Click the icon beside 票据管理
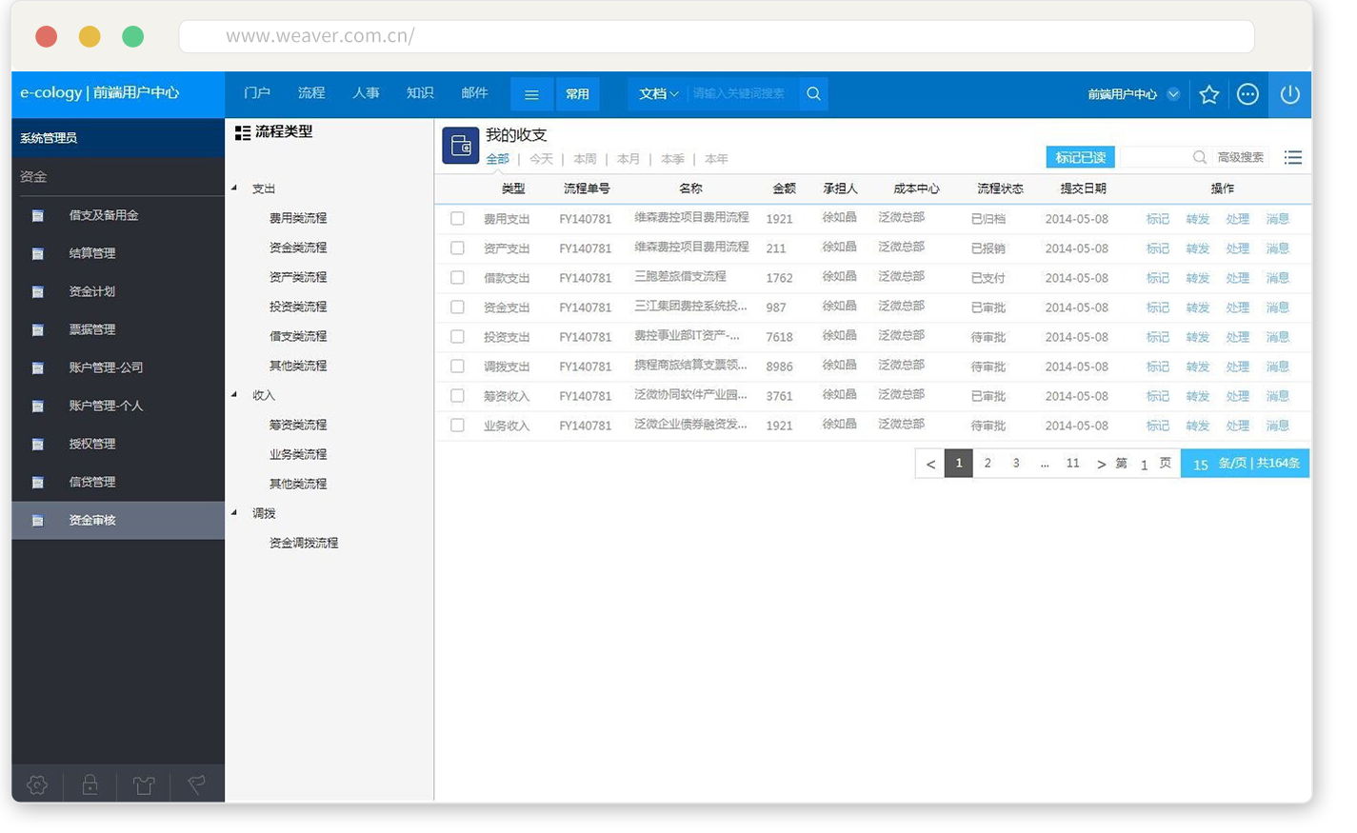The width and height of the screenshot is (1357, 833). (38, 329)
